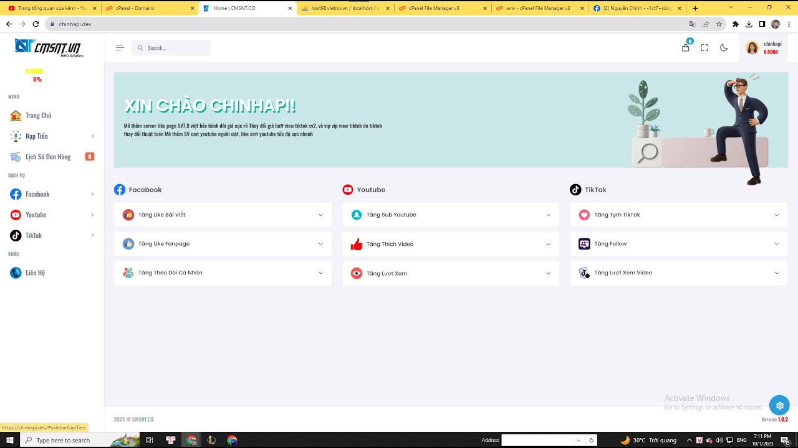Click the Nạp Tiền sidebar icon

pos(16,136)
